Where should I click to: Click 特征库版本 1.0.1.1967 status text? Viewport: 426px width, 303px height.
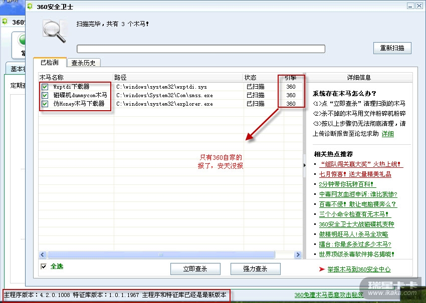[x=106, y=295]
